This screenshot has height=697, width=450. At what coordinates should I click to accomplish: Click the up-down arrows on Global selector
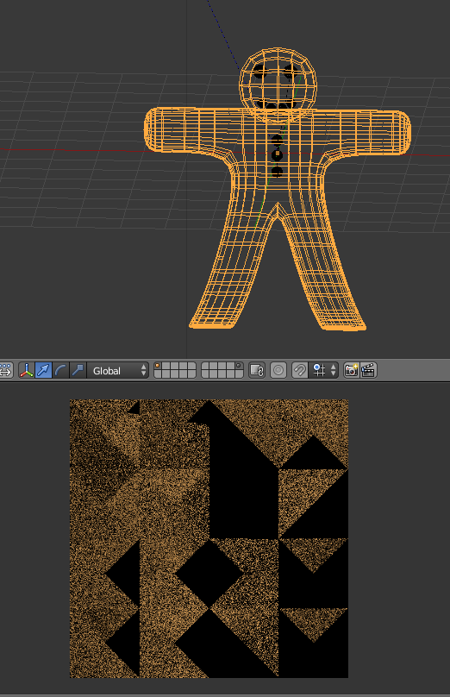[143, 370]
